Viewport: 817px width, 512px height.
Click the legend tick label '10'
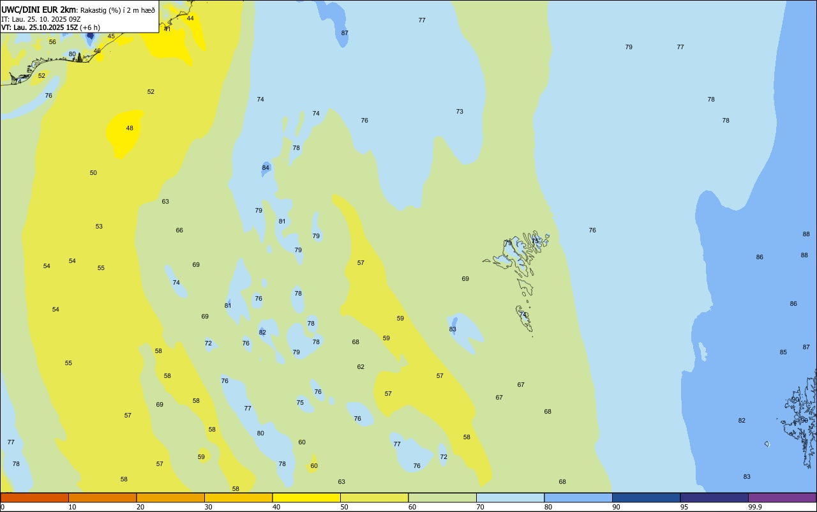point(72,507)
